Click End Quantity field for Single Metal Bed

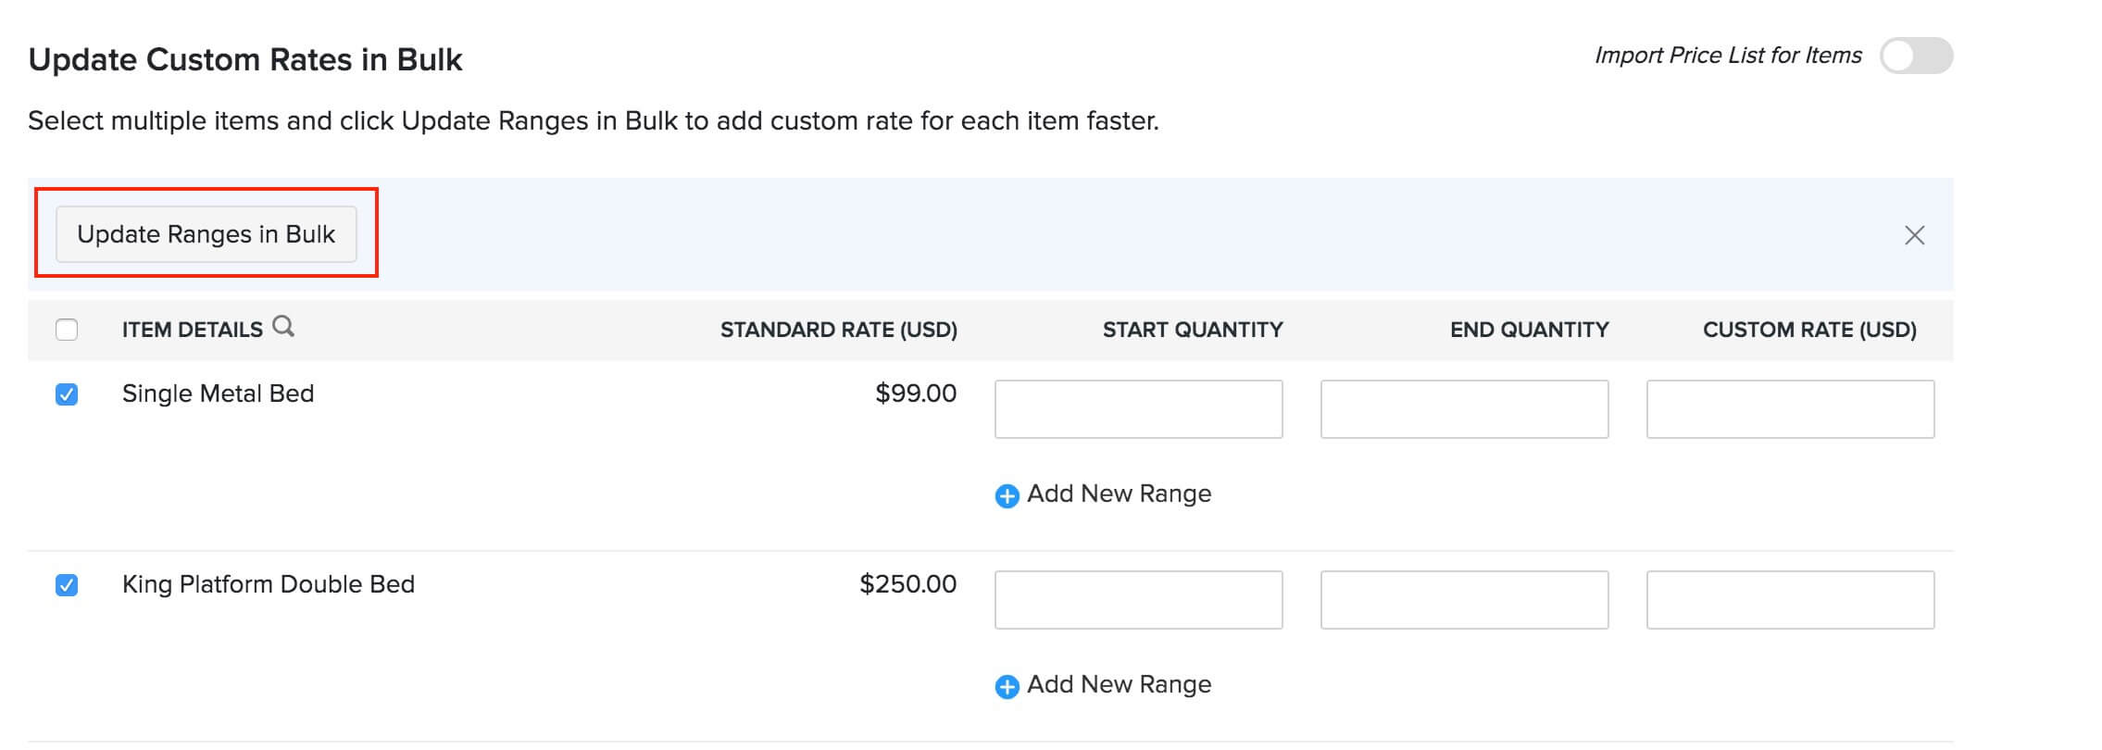tap(1464, 409)
